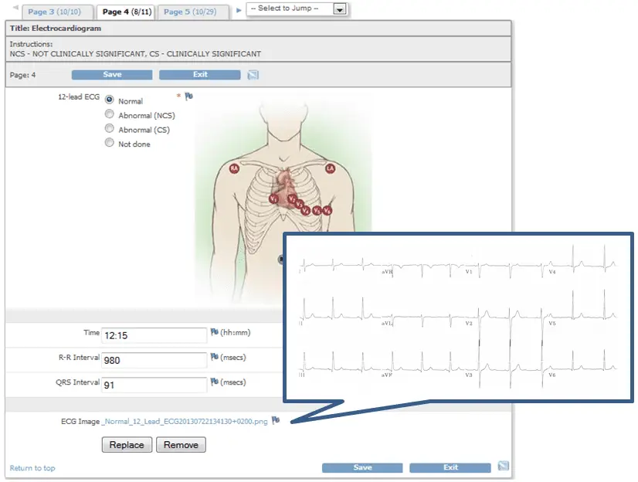Open the Select to Jump dropdown
The image size is (638, 482).
(x=297, y=8)
